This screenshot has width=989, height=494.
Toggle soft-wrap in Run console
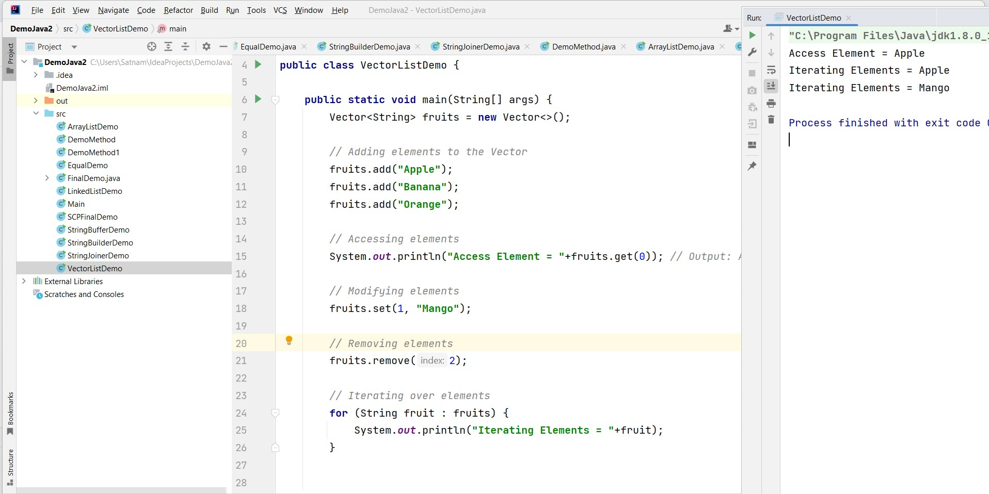coord(771,70)
